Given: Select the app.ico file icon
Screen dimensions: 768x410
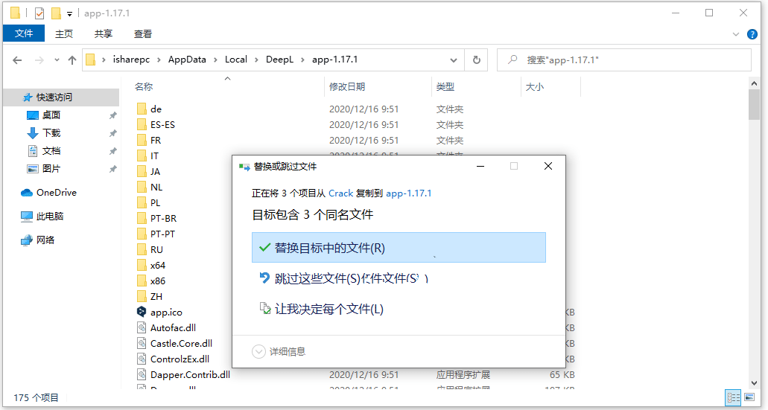Looking at the screenshot, I should (142, 312).
